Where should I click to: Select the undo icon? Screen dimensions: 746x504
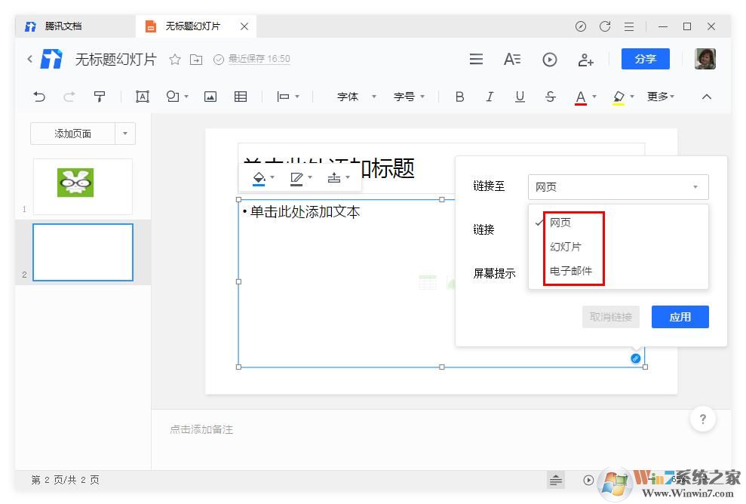click(x=38, y=97)
